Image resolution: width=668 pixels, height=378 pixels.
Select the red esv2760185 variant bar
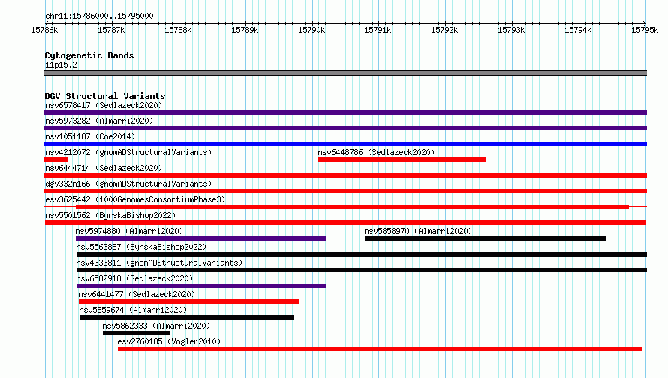point(380,349)
